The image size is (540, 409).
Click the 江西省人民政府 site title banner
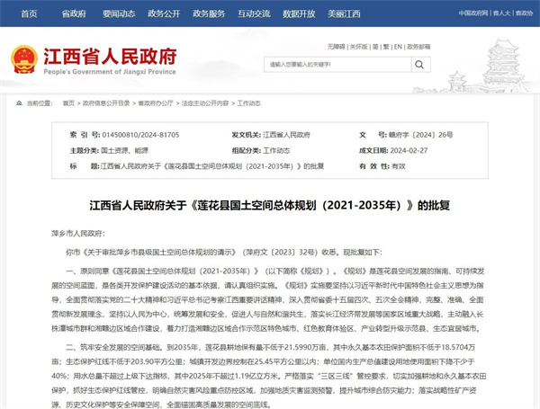110,60
